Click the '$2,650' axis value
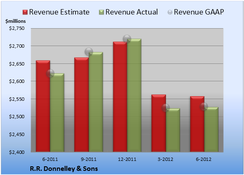This screenshot has height=175, width=244. [17, 64]
